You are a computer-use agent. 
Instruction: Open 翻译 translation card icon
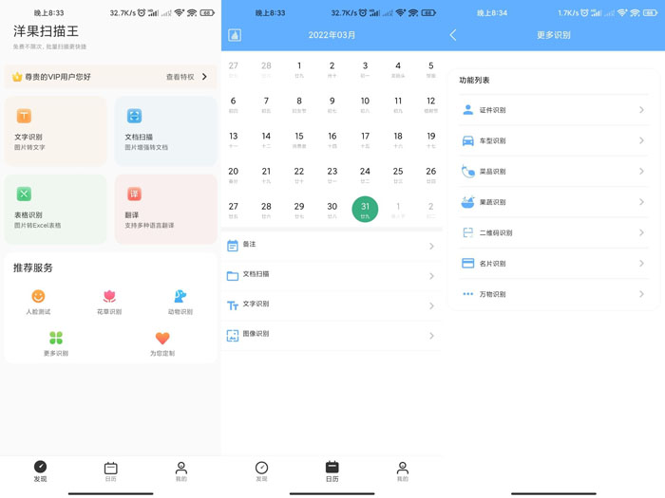(135, 194)
